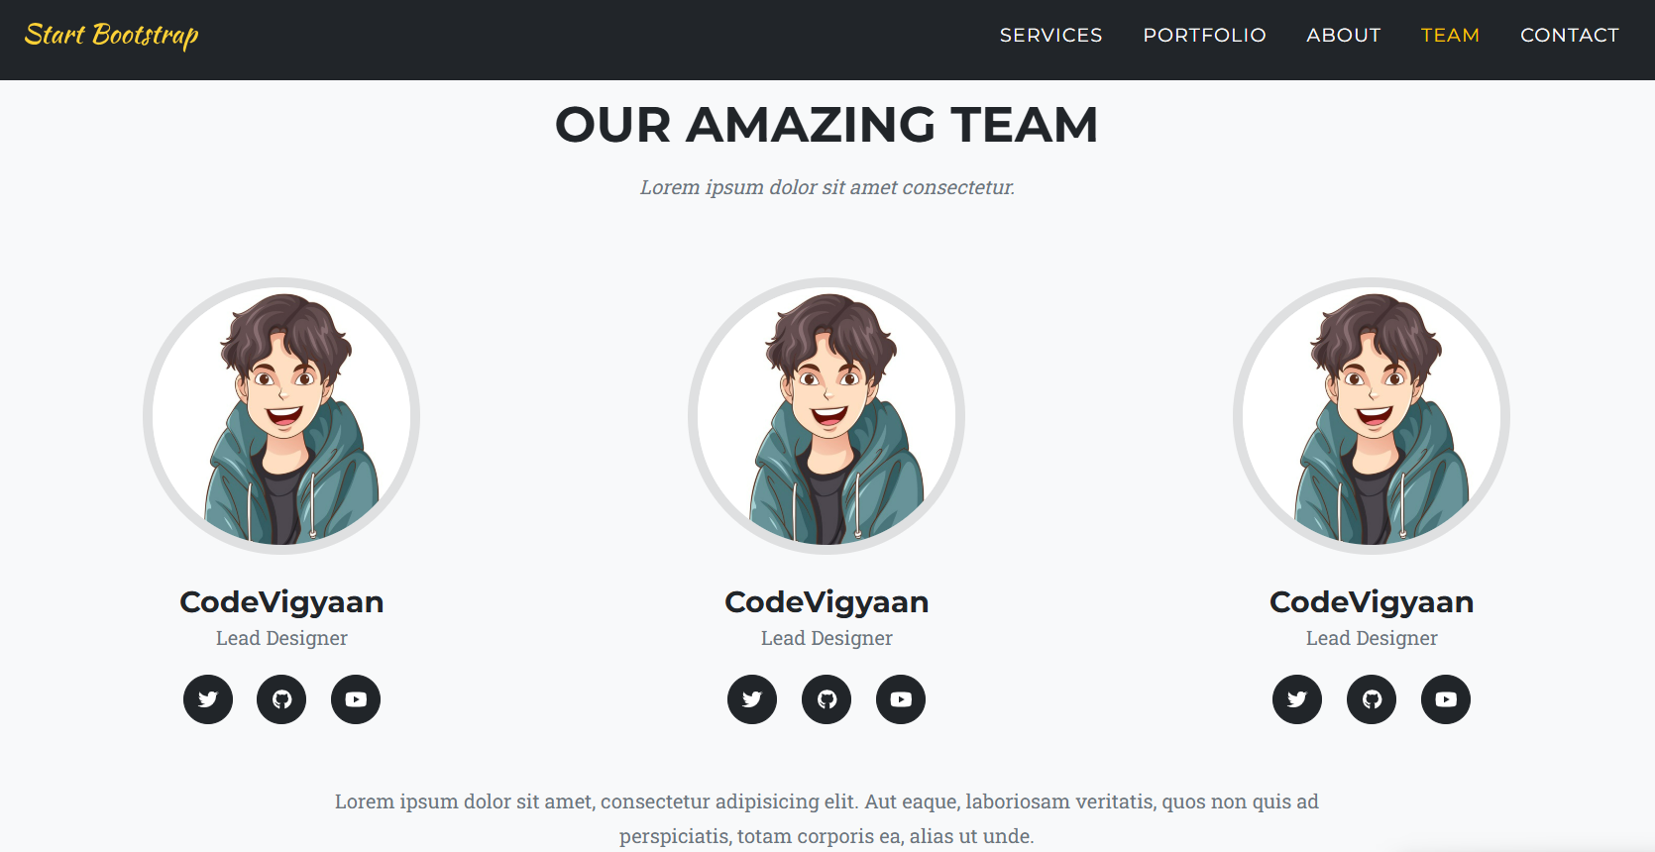
Task: Click the highlighted Team nav link
Action: (x=1450, y=36)
